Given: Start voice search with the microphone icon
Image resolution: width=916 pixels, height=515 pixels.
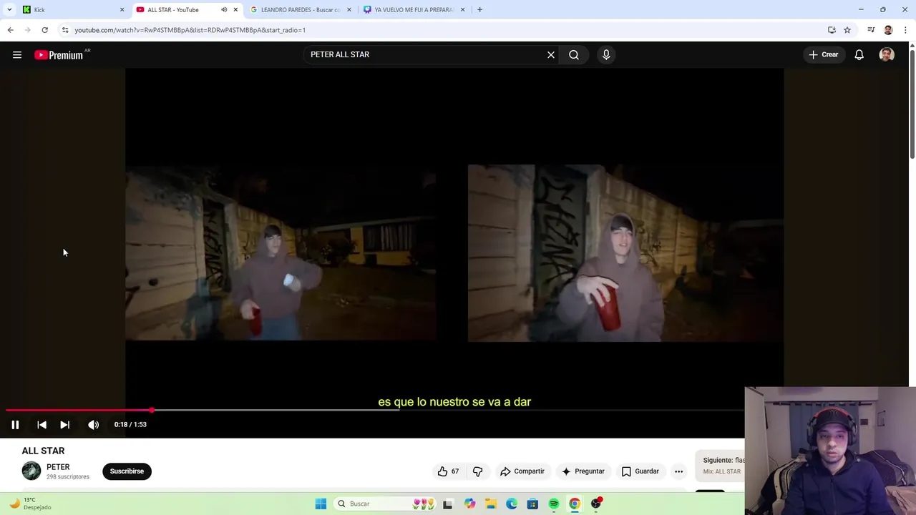Looking at the screenshot, I should (606, 54).
